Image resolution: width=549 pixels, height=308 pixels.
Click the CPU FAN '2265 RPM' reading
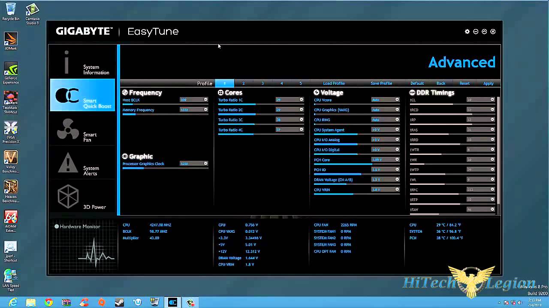pos(349,225)
